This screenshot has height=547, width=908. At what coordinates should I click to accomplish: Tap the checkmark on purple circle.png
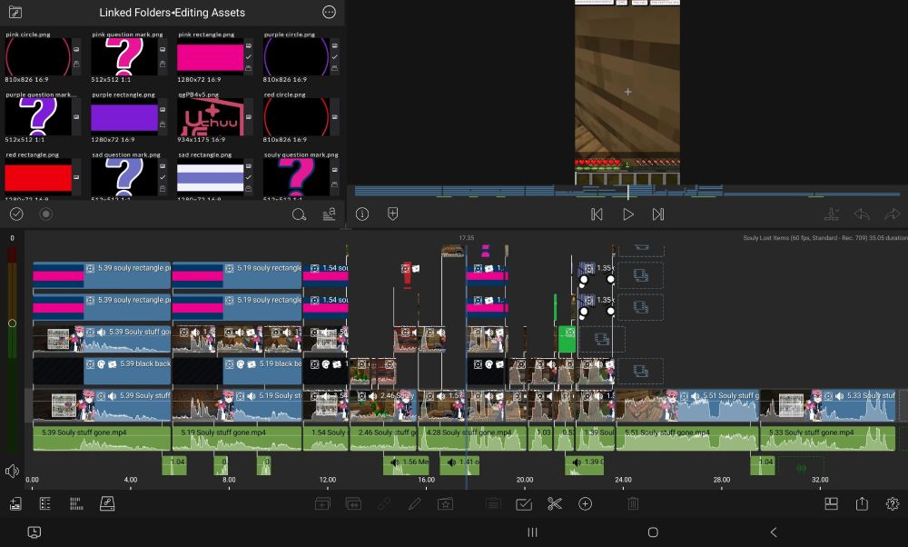[x=335, y=56]
